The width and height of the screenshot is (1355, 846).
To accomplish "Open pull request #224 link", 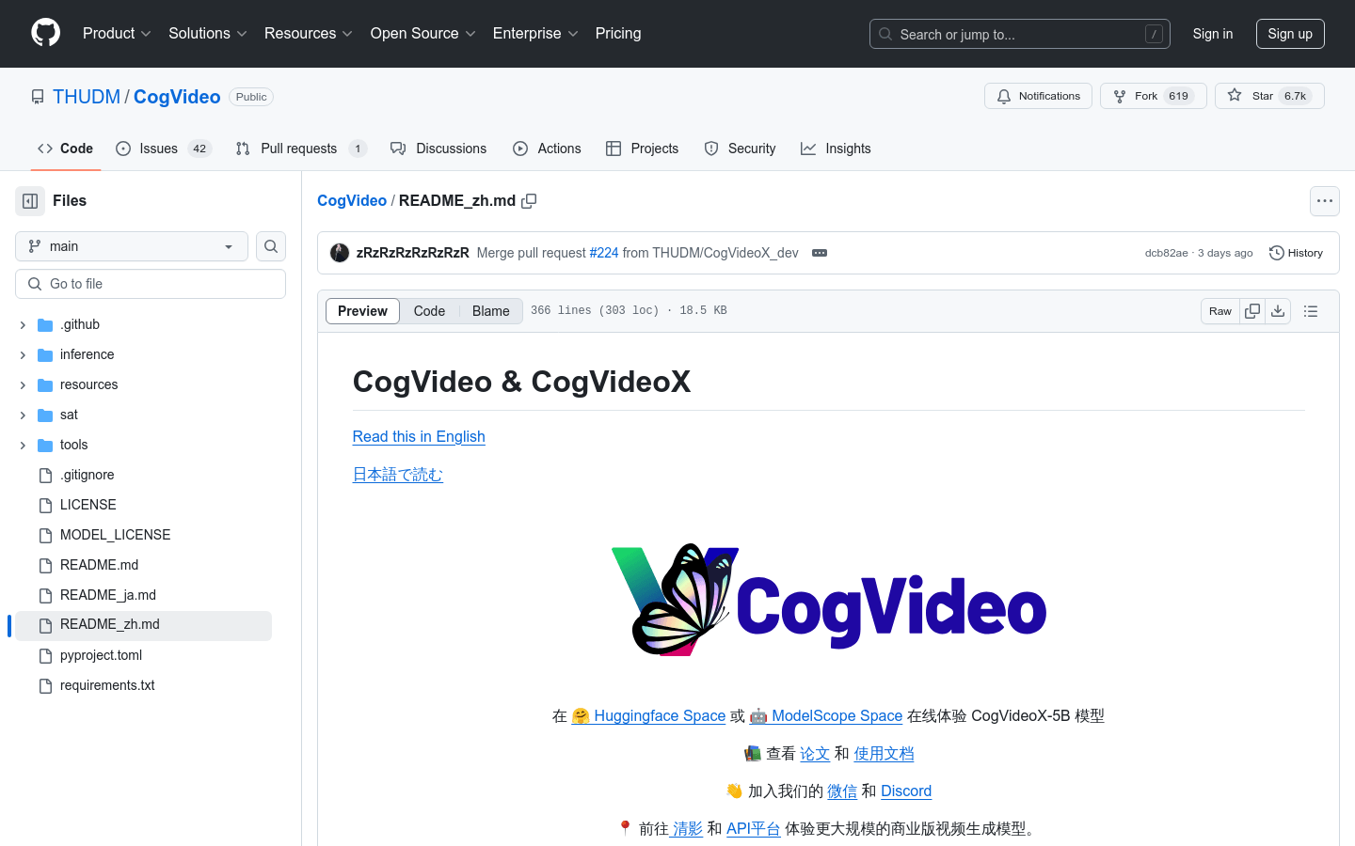I will [604, 253].
